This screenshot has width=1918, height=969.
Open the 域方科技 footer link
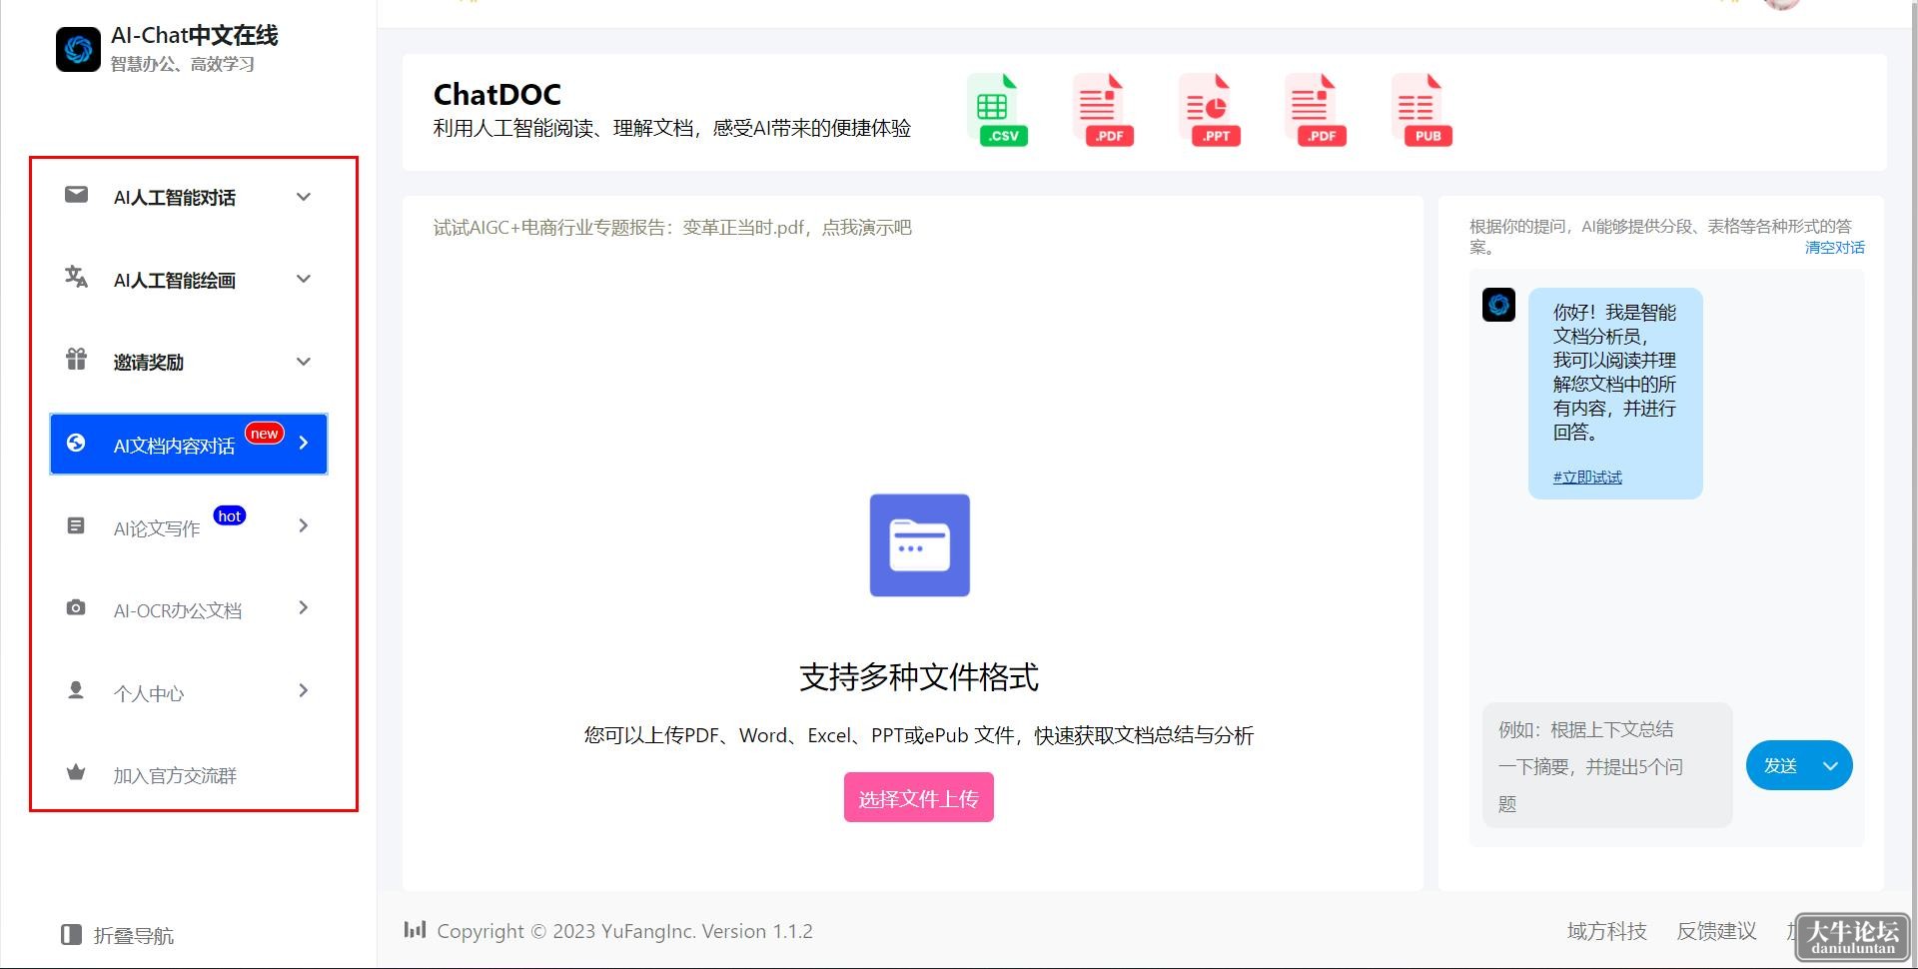(1606, 931)
